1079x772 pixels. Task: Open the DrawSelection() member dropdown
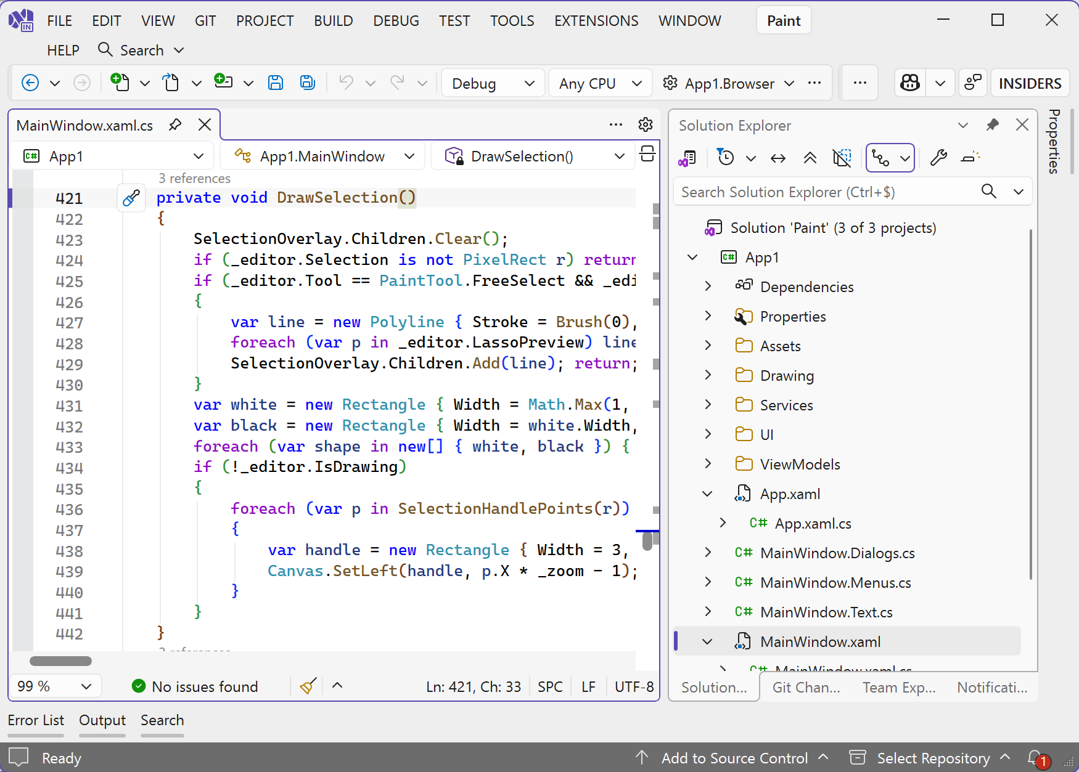(533, 156)
